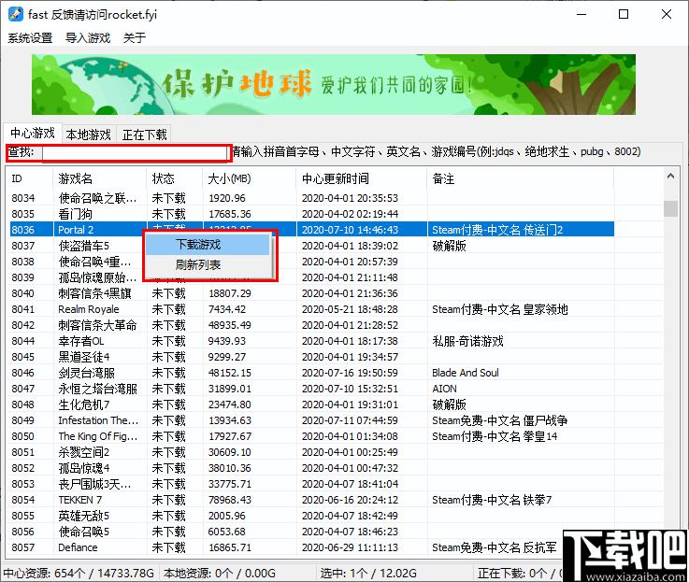Select the 杀戮空间2 game row

point(311,452)
